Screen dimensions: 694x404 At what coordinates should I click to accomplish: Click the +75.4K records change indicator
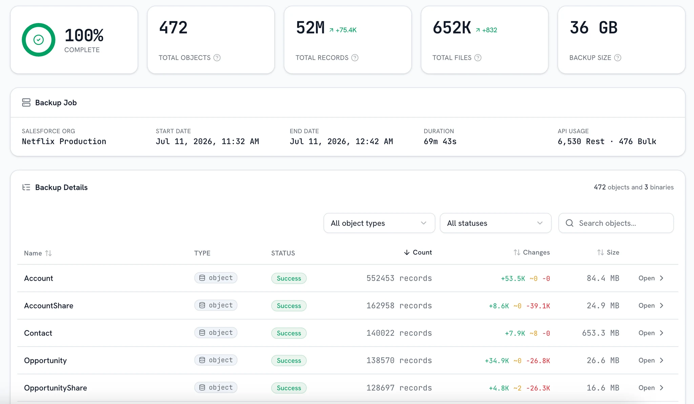pos(343,30)
